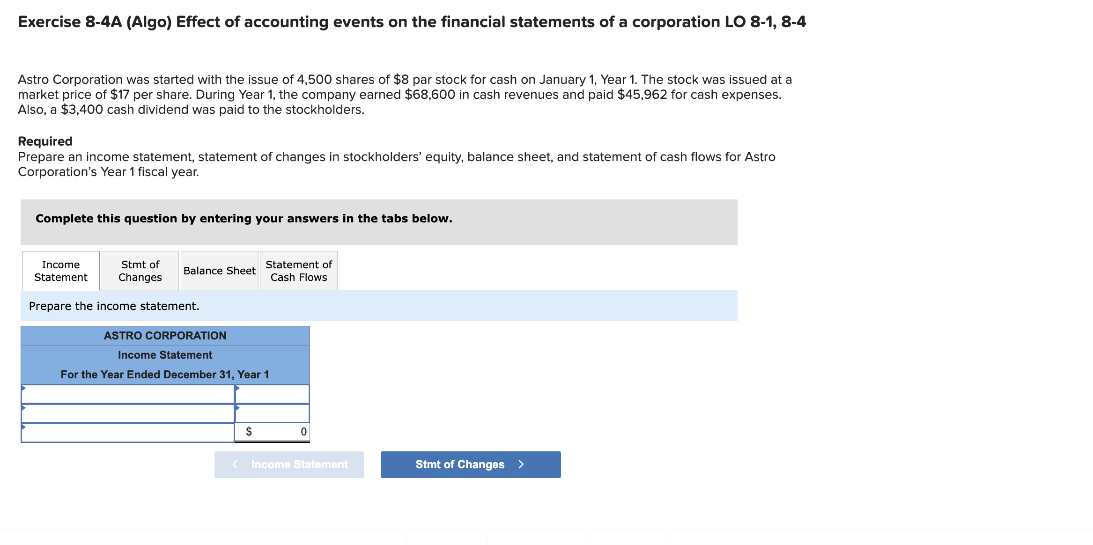The height and width of the screenshot is (545, 1093).
Task: Click the second amount input cell
Action: point(274,413)
